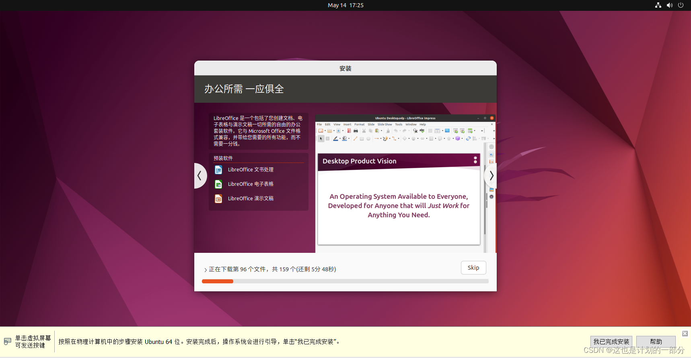This screenshot has width=691, height=358.
Task: Click the 预装软件 heading
Action: (223, 158)
